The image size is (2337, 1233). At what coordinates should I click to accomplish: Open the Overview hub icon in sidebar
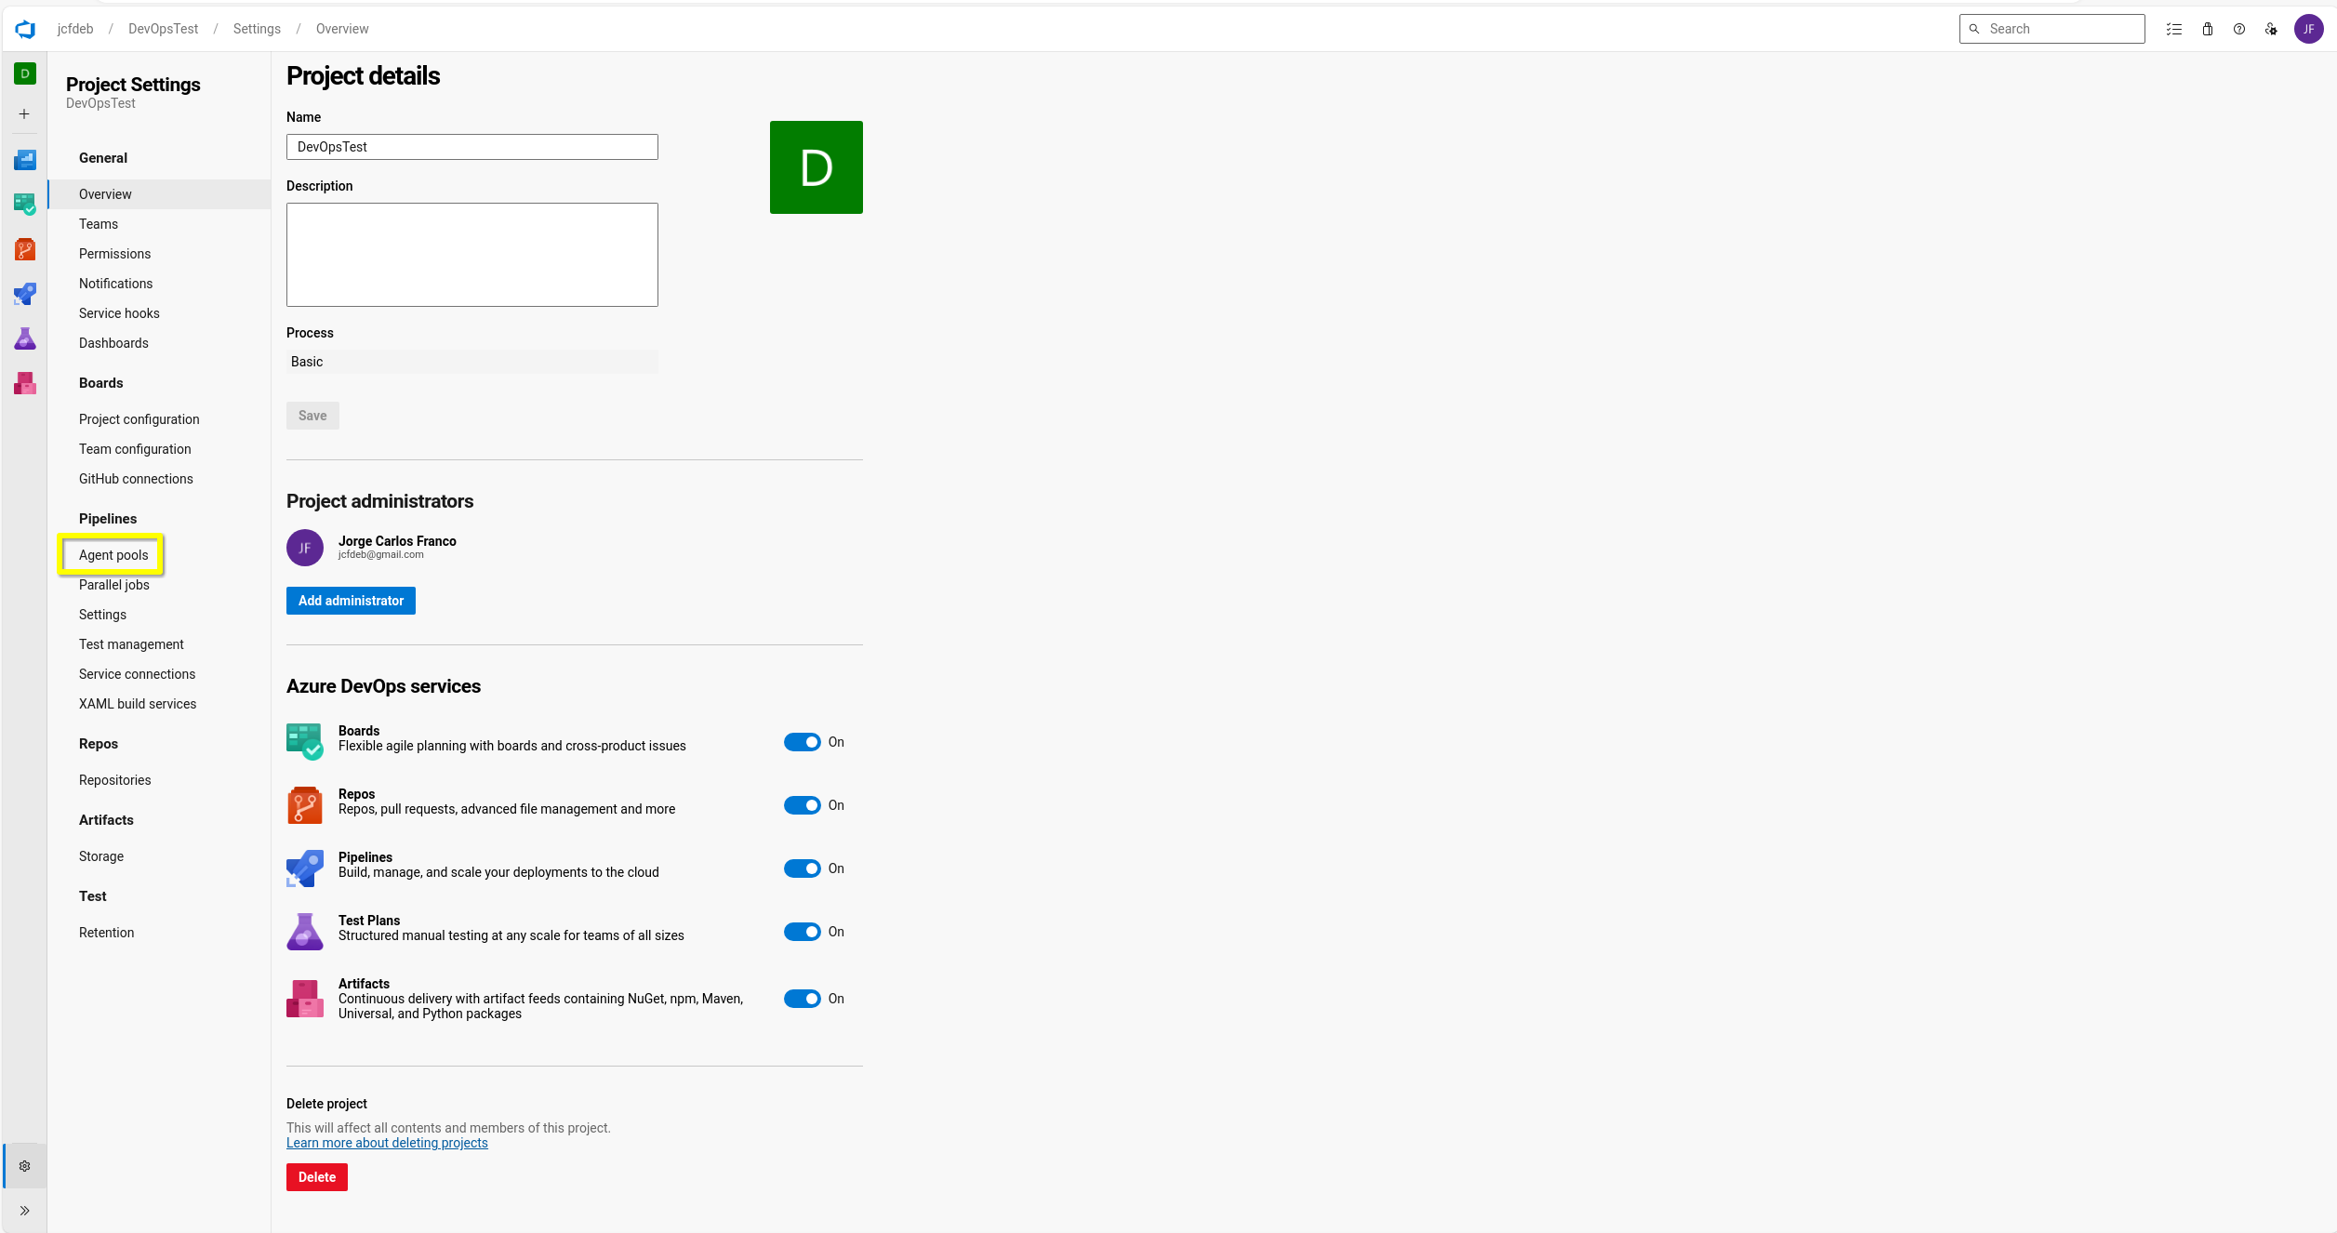(x=25, y=160)
